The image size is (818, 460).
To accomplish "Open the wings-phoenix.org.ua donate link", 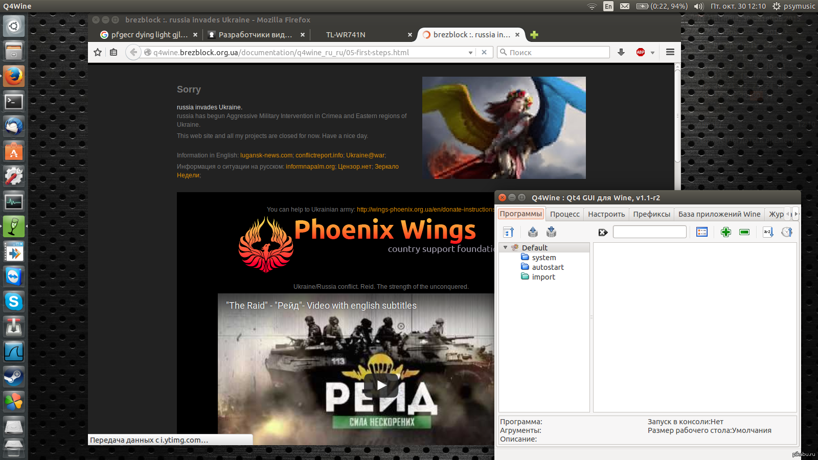I will [x=425, y=210].
